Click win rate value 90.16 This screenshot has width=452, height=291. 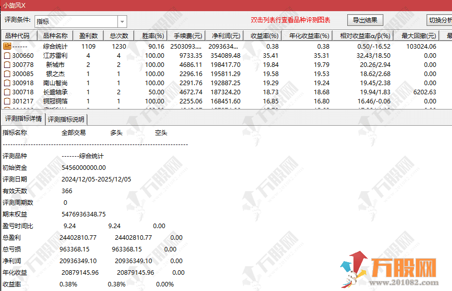pyautogui.click(x=156, y=46)
